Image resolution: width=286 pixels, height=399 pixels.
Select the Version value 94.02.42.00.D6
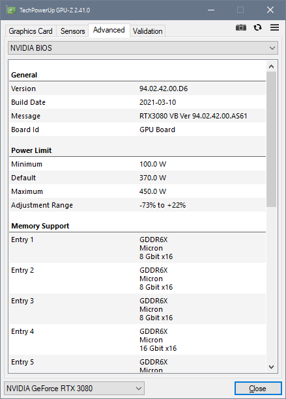tap(164, 89)
